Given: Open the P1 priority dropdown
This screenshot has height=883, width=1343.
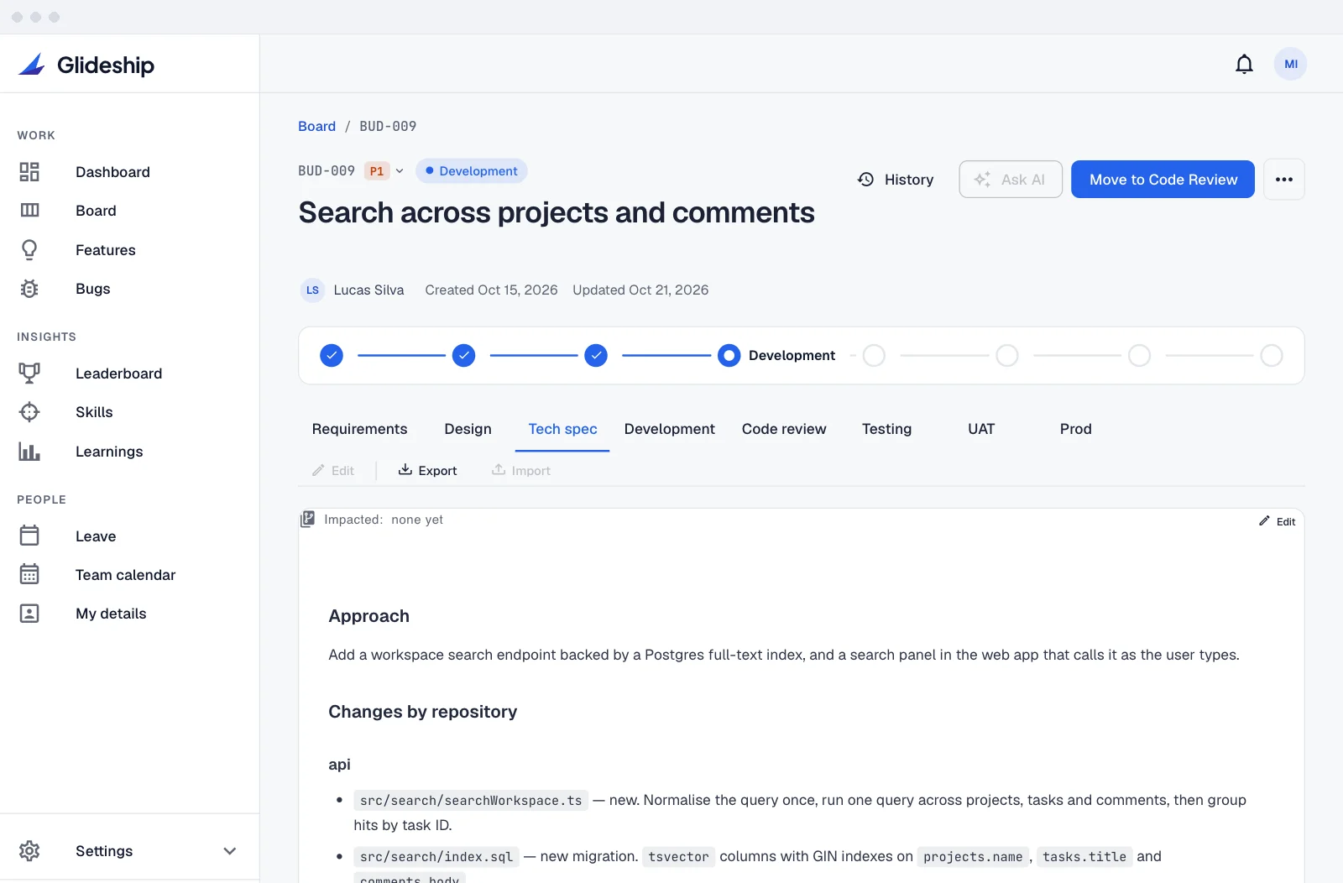Looking at the screenshot, I should 384,171.
